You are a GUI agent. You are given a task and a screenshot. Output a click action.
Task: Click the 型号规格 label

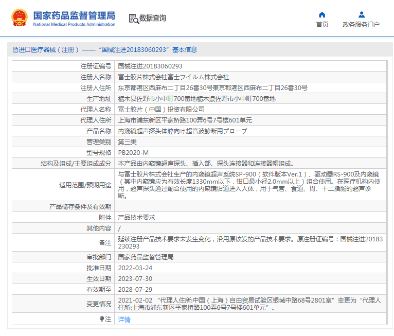coord(99,152)
